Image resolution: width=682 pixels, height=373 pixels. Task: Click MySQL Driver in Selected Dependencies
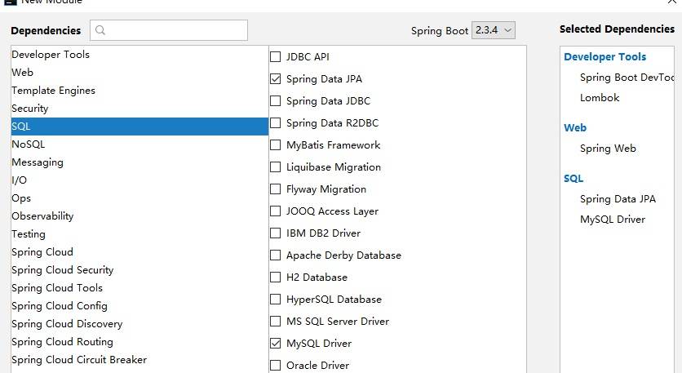click(613, 220)
